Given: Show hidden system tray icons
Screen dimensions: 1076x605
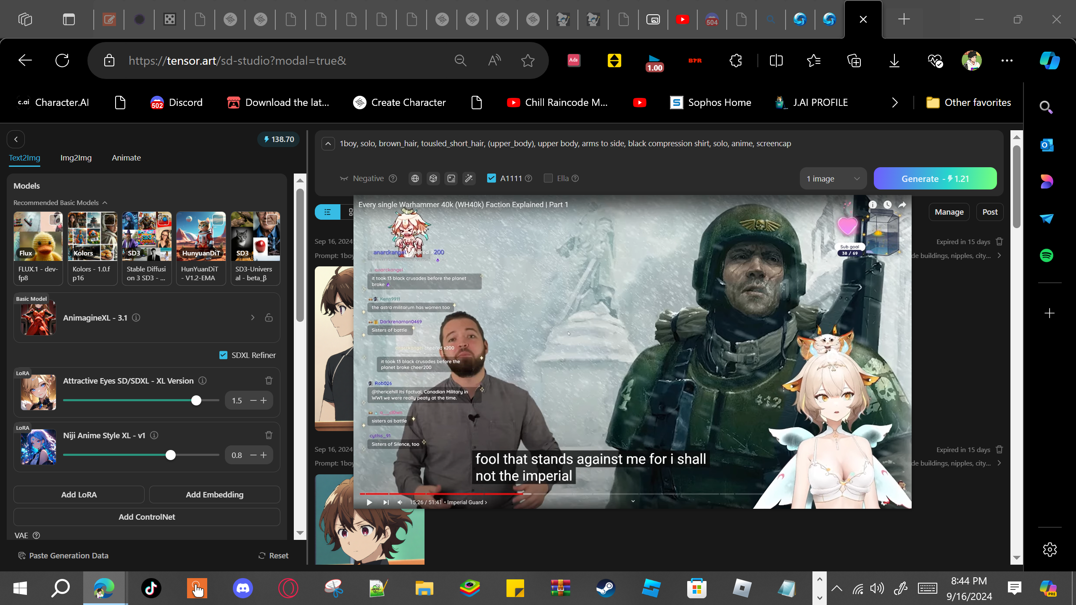Looking at the screenshot, I should click(837, 588).
